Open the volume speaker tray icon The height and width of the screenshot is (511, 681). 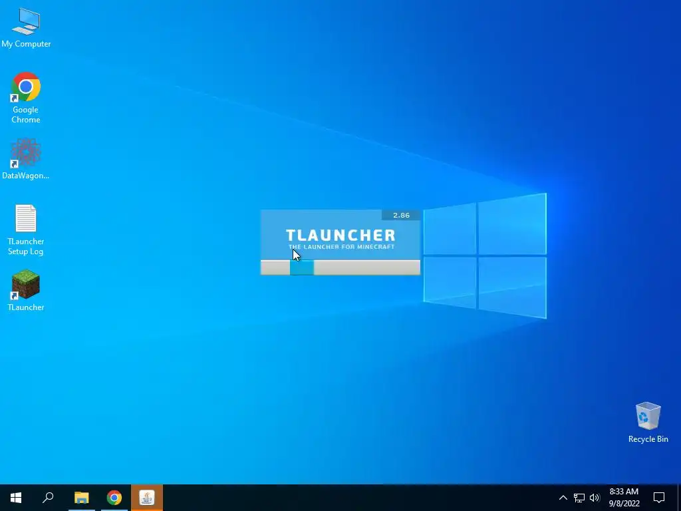pos(594,498)
